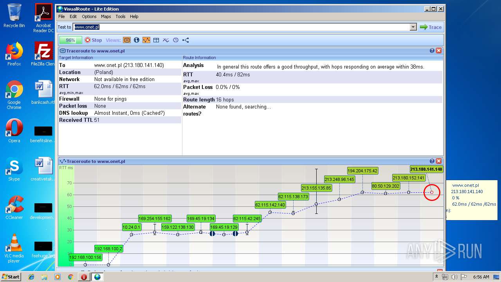Open the Tools menu

121,16
